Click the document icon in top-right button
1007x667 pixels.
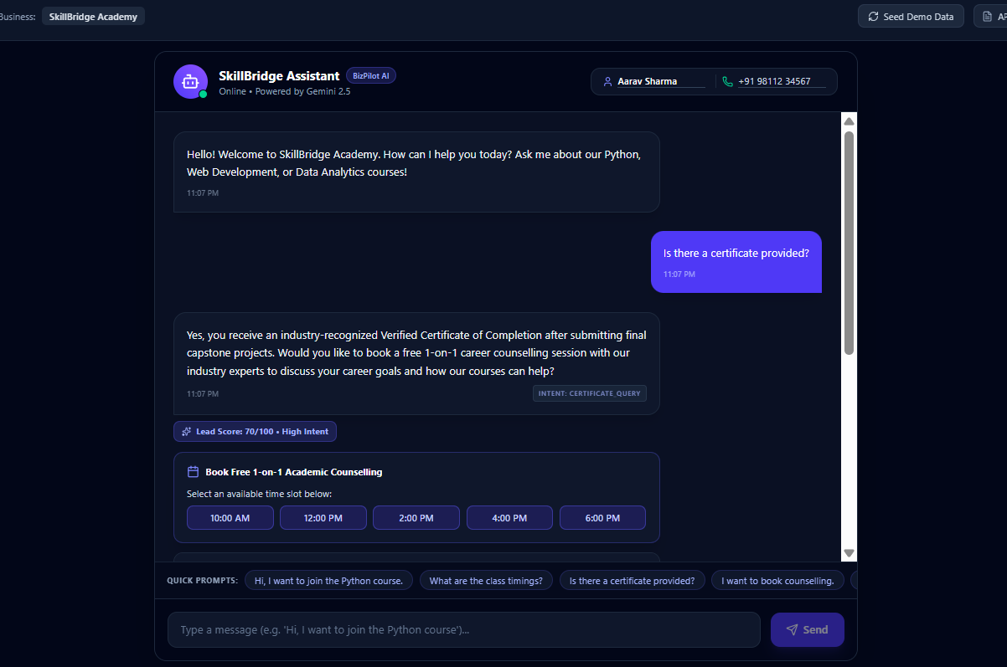[x=989, y=17]
